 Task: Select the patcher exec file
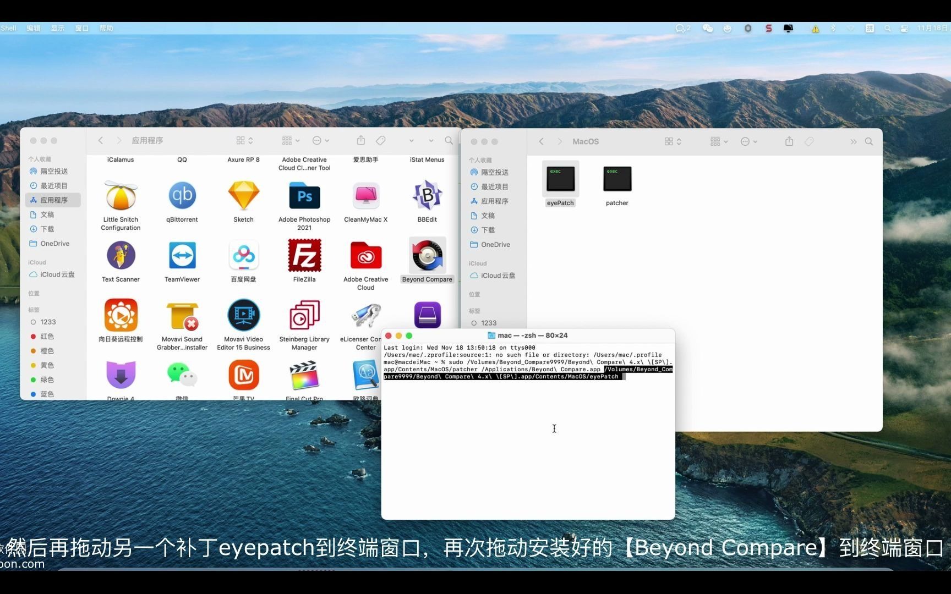point(617,179)
